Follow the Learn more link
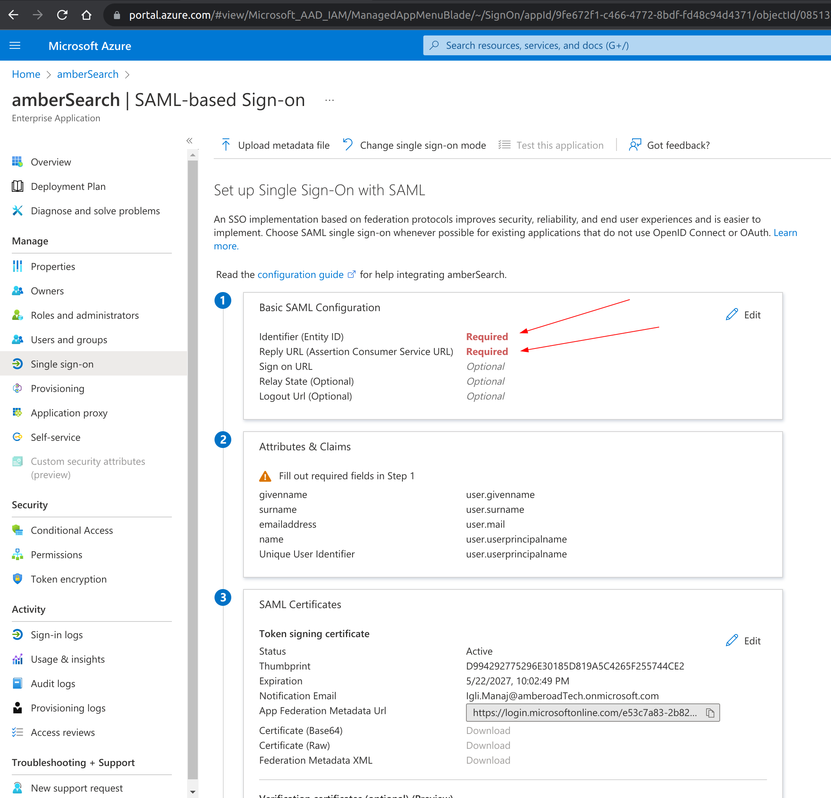The width and height of the screenshot is (831, 798). tap(785, 233)
